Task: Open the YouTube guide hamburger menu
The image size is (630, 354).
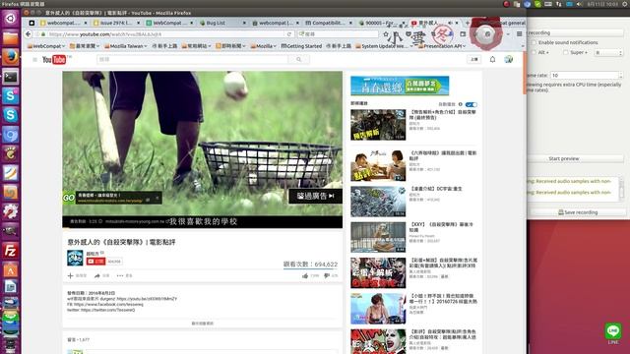Action: point(35,60)
